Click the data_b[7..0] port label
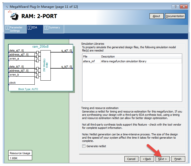 16,67
